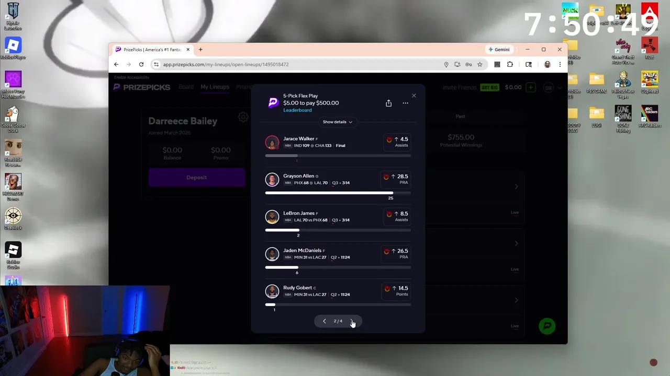Open password manager key icon
Image resolution: width=670 pixels, height=376 pixels.
click(468, 65)
